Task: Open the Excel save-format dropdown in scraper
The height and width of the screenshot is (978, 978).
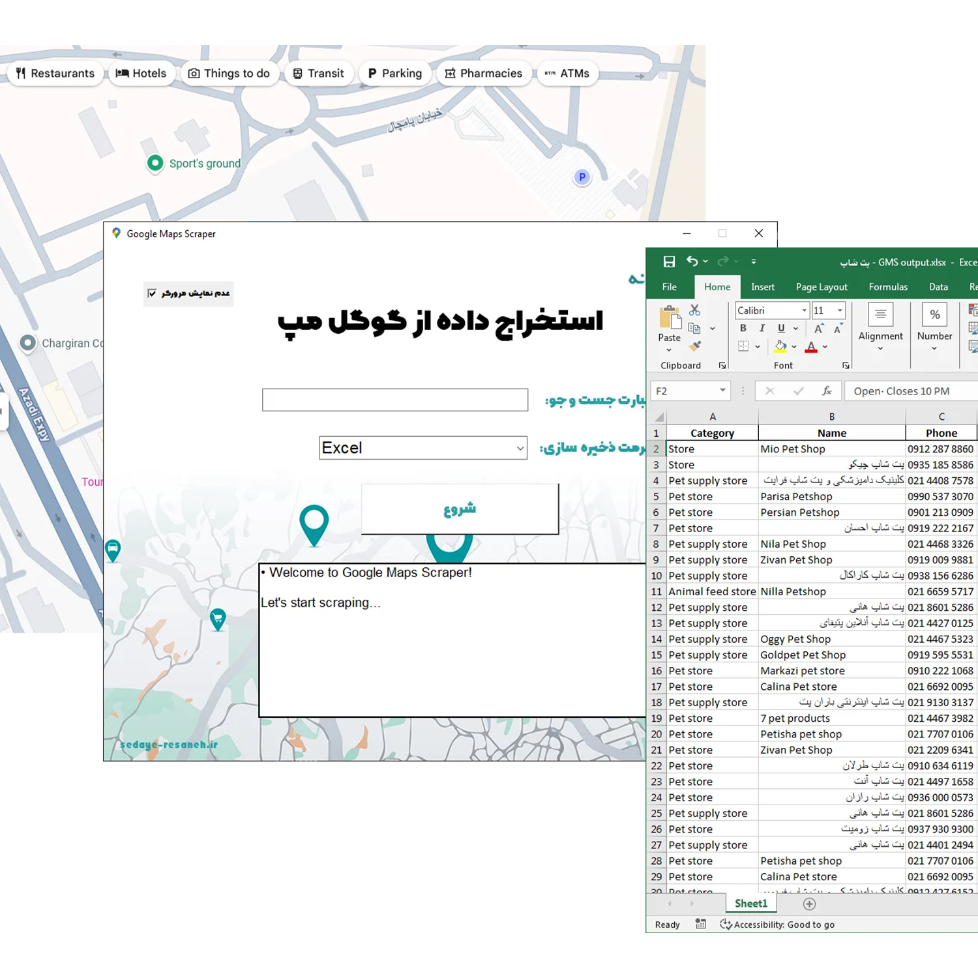Action: (x=423, y=448)
